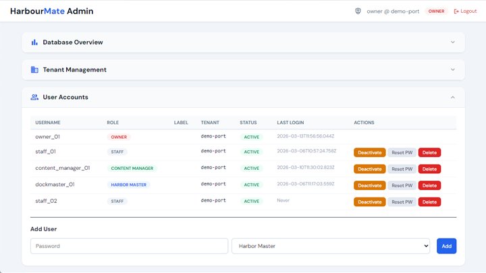486x273 pixels.
Task: Open the Harbor Master role dropdown
Action: (x=331, y=246)
